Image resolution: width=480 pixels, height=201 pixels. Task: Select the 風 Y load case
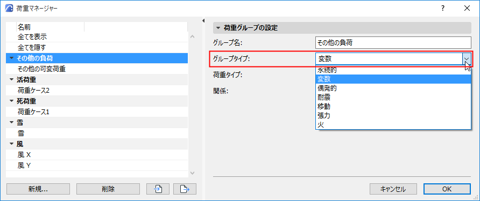(97, 166)
